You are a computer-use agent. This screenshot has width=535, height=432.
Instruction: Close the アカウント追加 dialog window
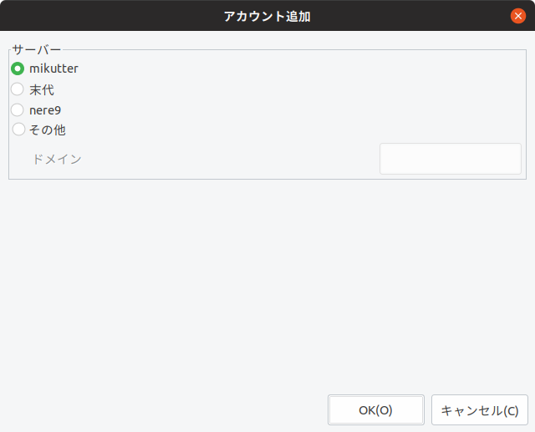[x=518, y=16]
